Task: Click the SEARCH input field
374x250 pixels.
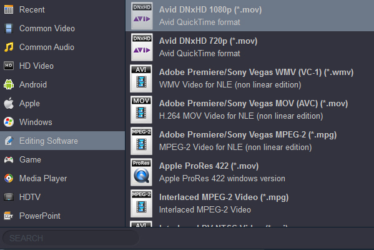Action: [x=71, y=238]
